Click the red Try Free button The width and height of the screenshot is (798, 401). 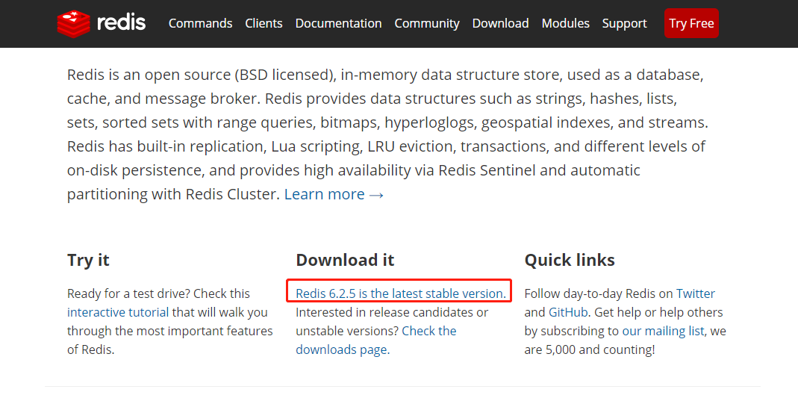pos(691,23)
